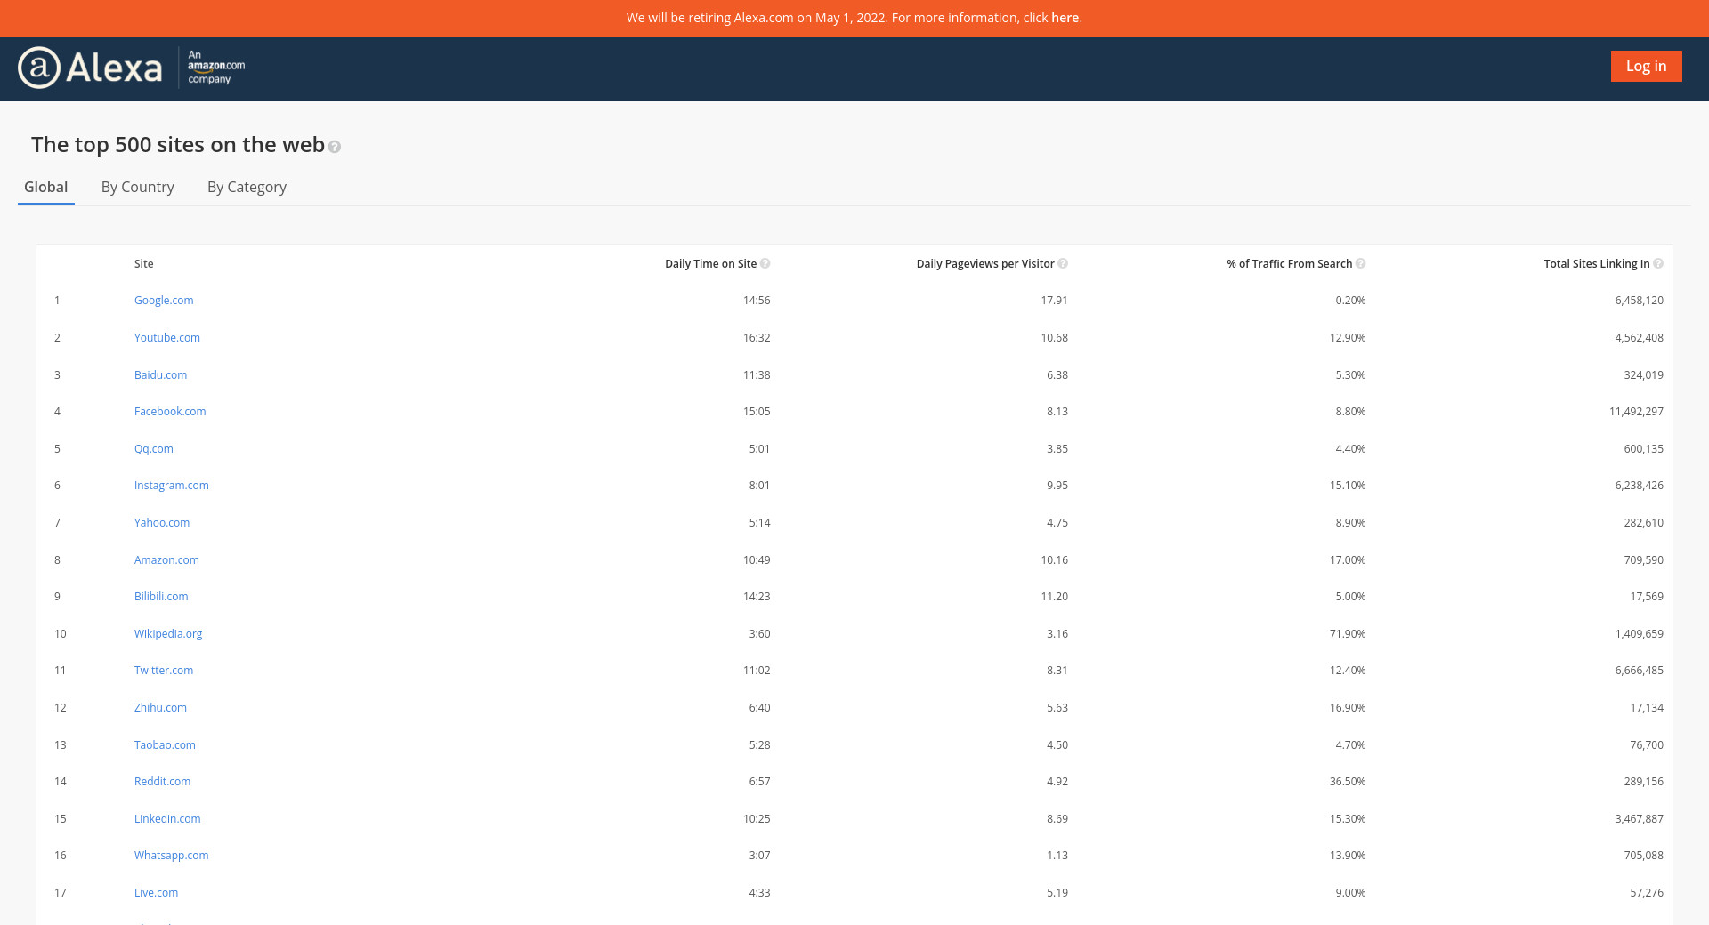The width and height of the screenshot is (1709, 925).
Task: Switch to the By Country tab
Action: point(138,187)
